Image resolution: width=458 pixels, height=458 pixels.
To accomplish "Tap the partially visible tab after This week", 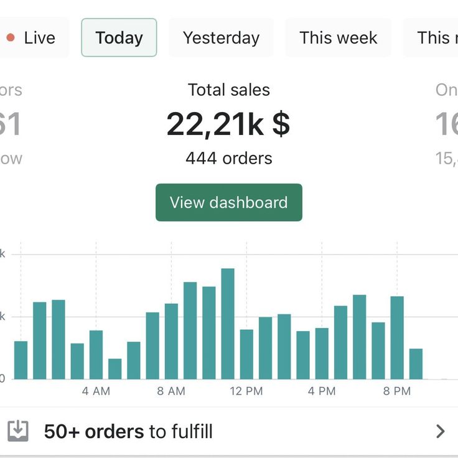I will pyautogui.click(x=431, y=38).
